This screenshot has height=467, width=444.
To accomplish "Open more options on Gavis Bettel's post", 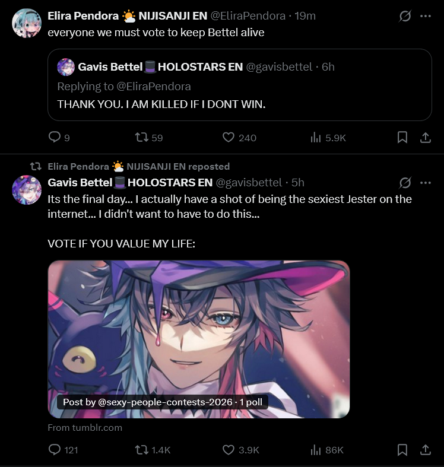I will pyautogui.click(x=426, y=183).
